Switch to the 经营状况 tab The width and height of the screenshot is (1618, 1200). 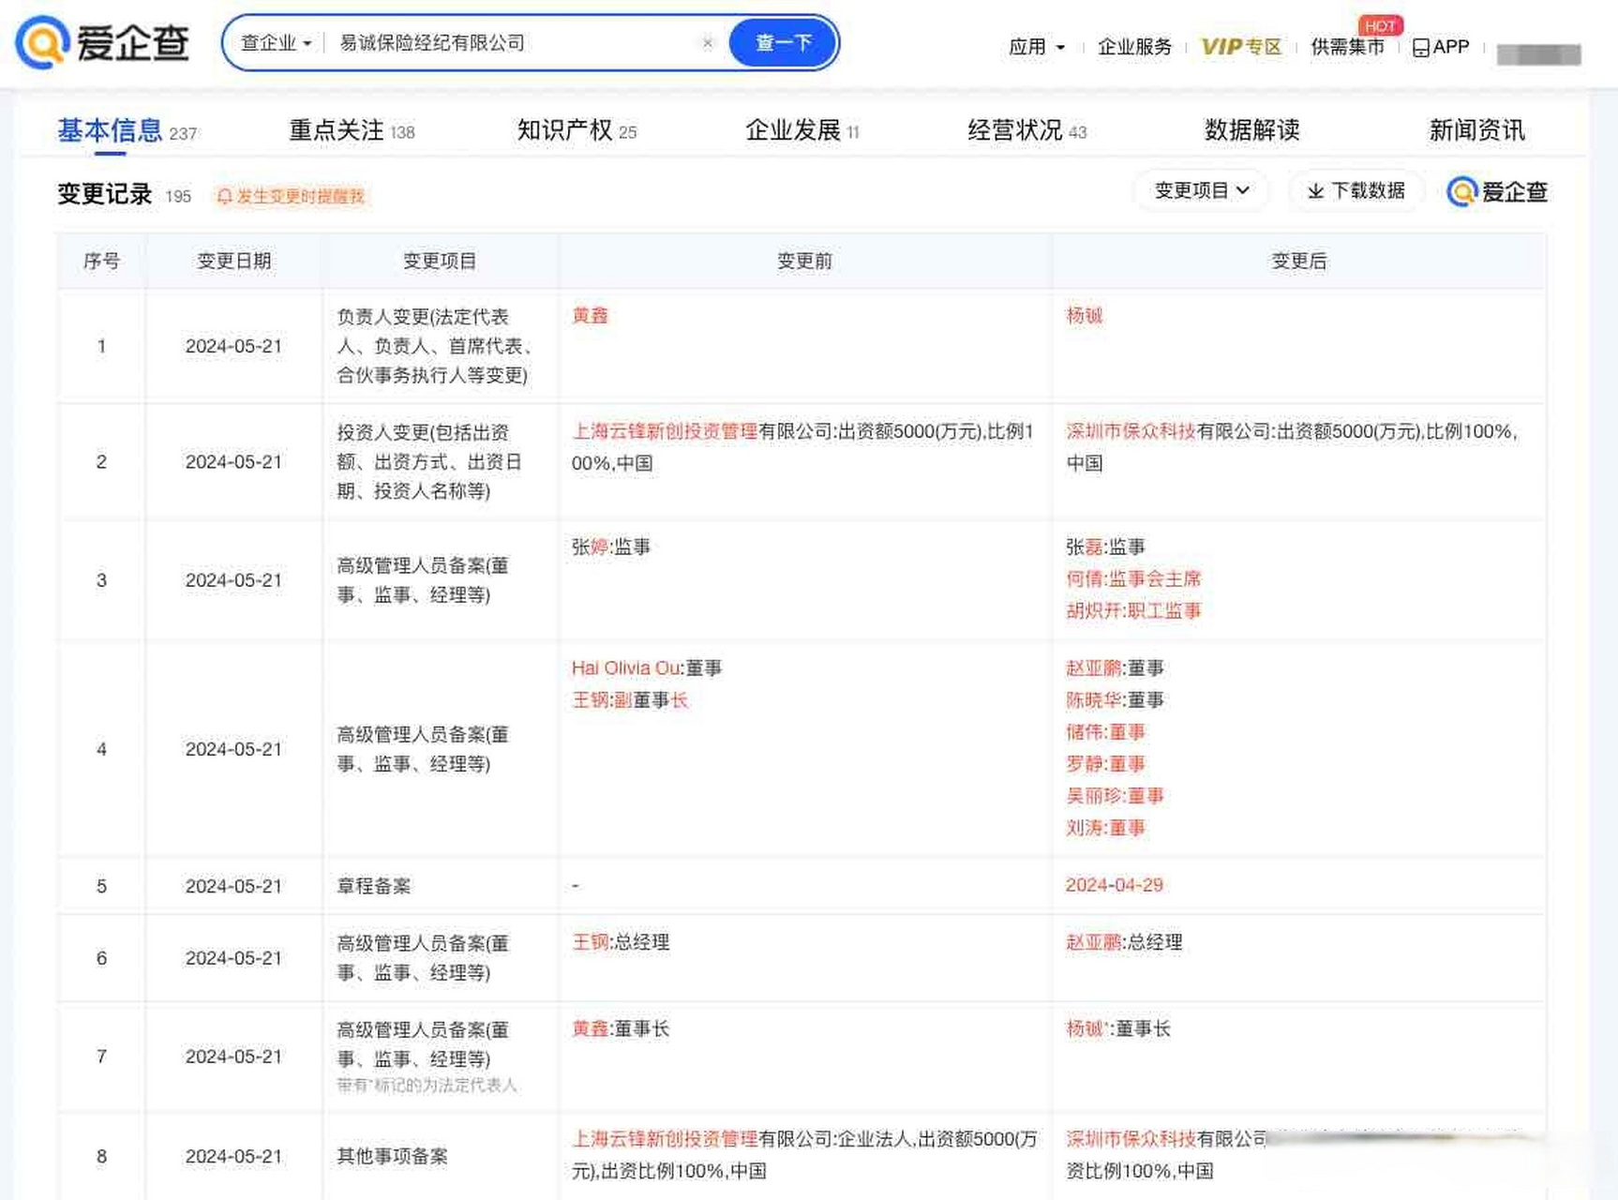[1026, 131]
